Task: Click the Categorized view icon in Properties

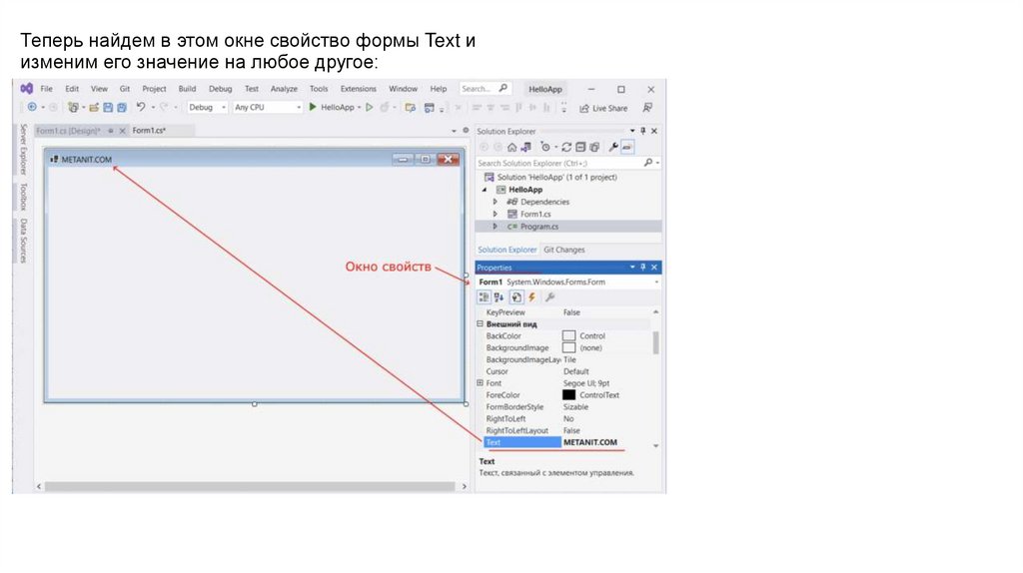Action: pyautogui.click(x=485, y=297)
